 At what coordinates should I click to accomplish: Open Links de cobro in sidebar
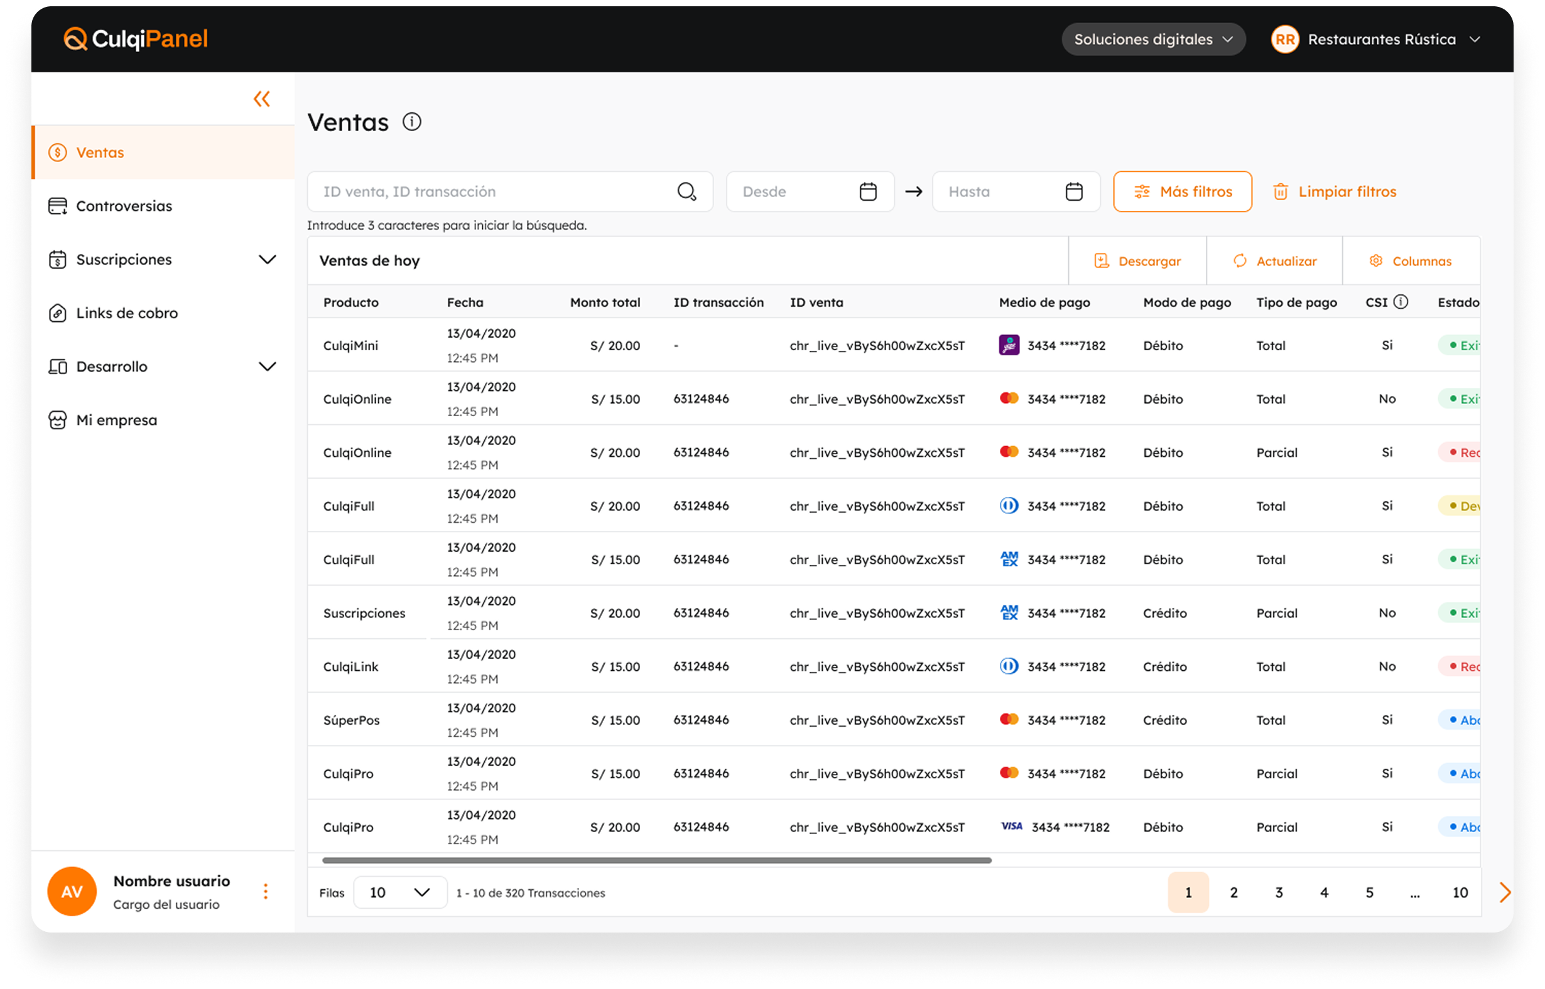[127, 313]
